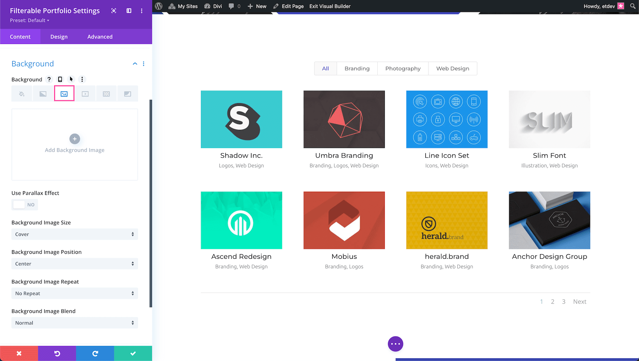Image resolution: width=639 pixels, height=361 pixels.
Task: Open the Preset: Default dropdown
Action: click(x=29, y=20)
